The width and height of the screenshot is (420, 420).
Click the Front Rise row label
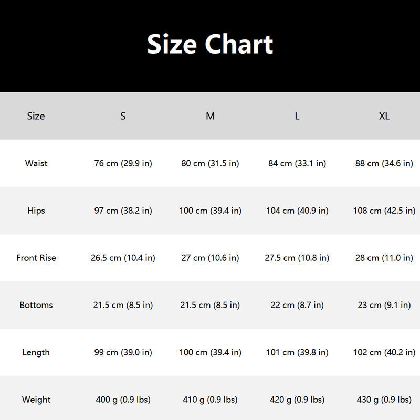point(36,258)
